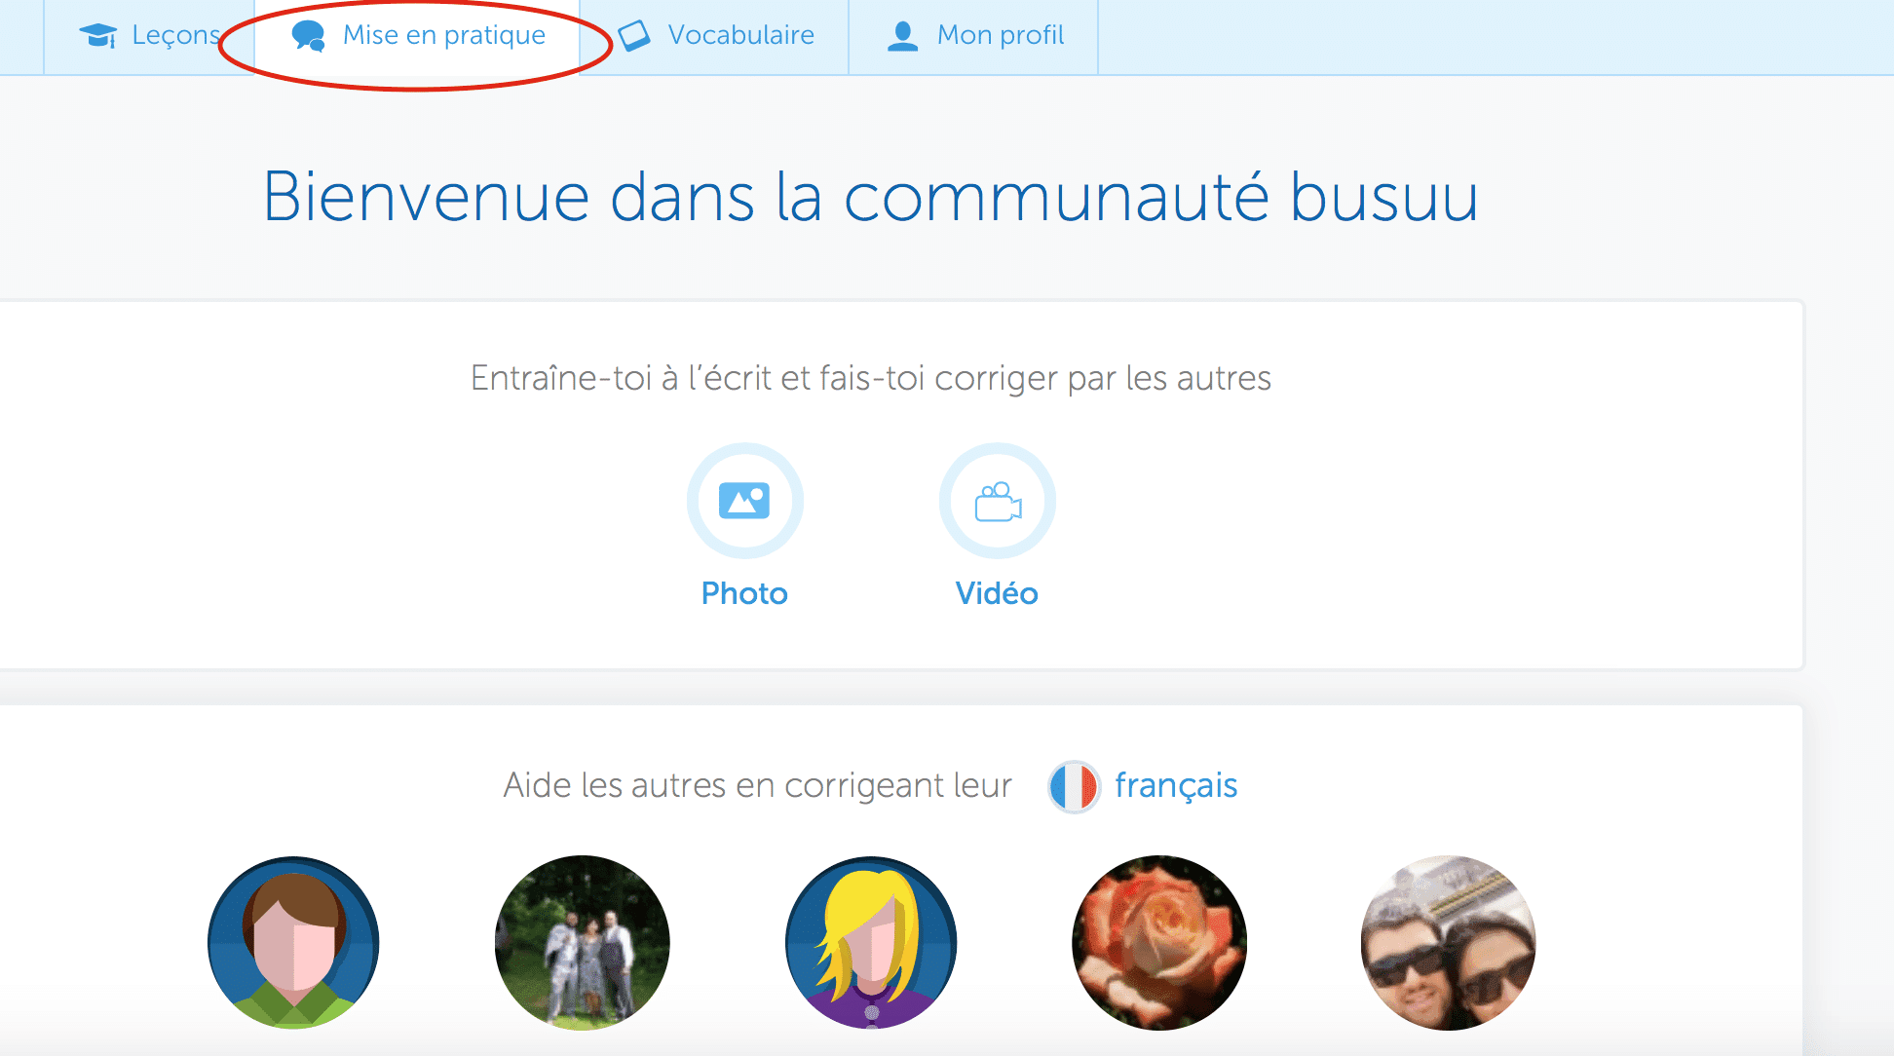Click the French flag icon

coord(1074,786)
